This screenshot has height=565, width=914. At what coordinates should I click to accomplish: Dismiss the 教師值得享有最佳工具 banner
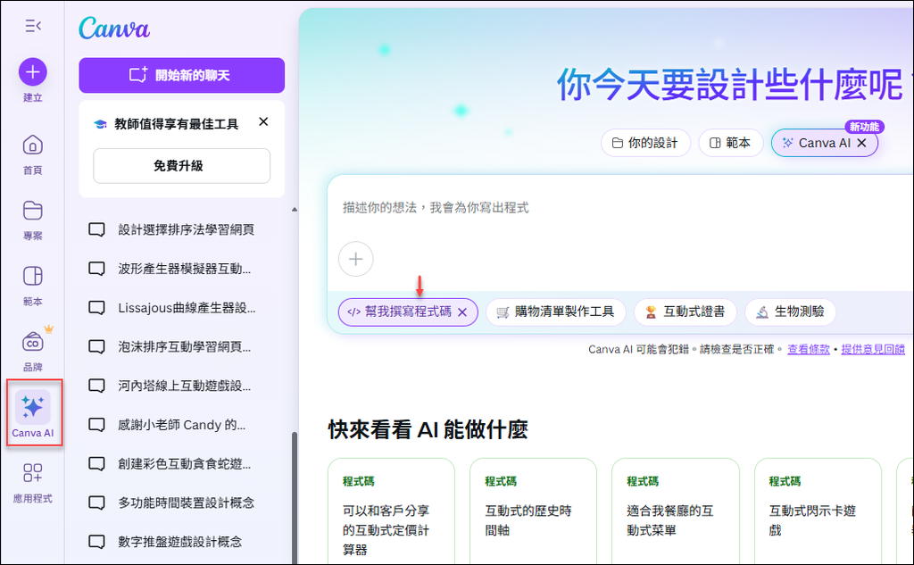(263, 122)
